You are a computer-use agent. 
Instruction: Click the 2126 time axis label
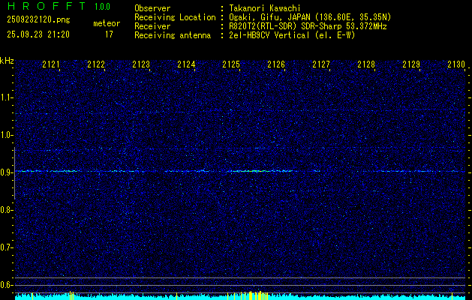point(276,64)
